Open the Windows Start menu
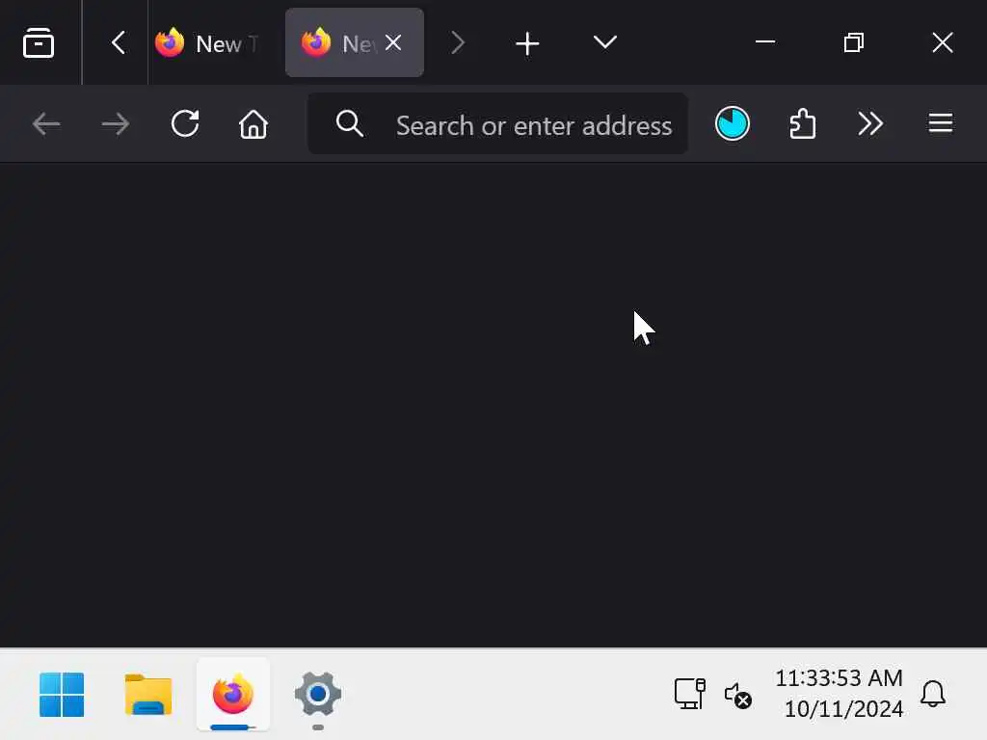The image size is (987, 740). tap(62, 694)
